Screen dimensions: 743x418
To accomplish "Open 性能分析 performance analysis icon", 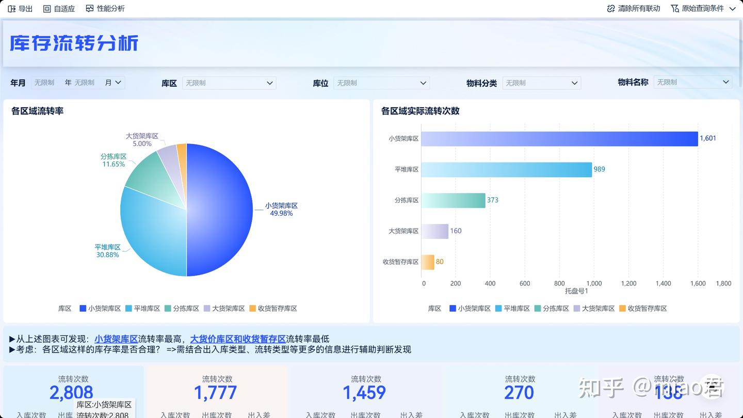I will point(90,9).
